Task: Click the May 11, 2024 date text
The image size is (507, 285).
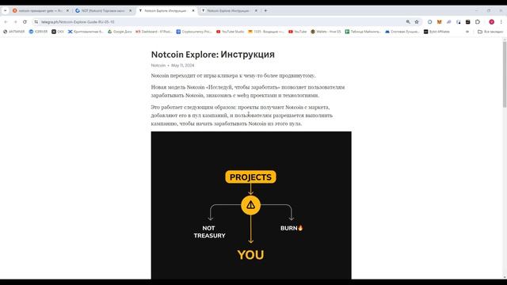Action: [183, 65]
